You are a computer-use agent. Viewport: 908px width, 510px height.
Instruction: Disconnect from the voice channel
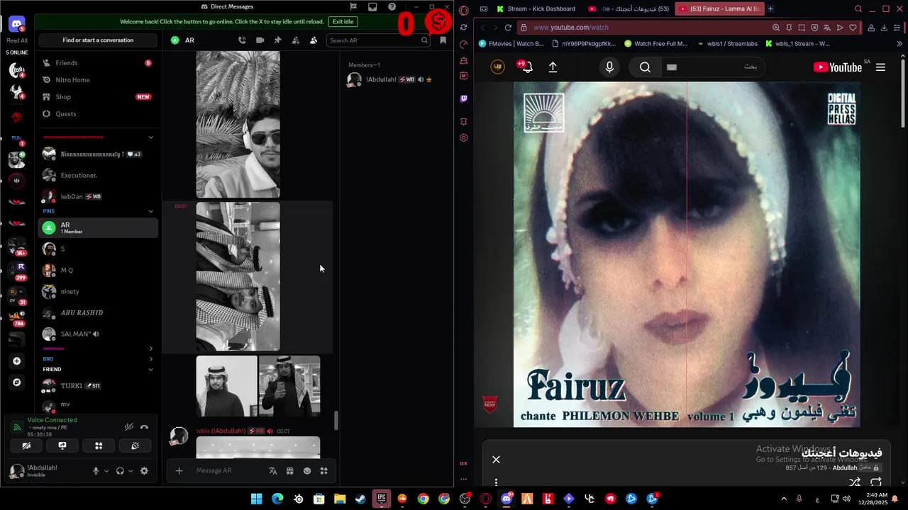pos(144,426)
